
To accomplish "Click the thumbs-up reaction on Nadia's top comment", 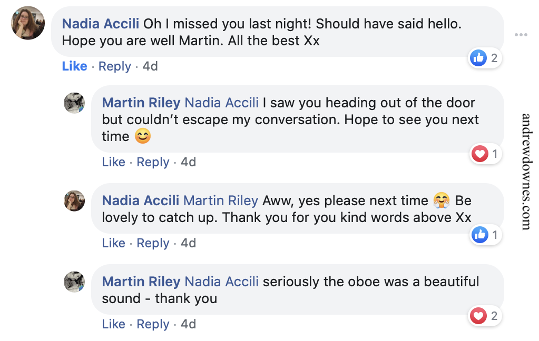I will click(x=478, y=58).
